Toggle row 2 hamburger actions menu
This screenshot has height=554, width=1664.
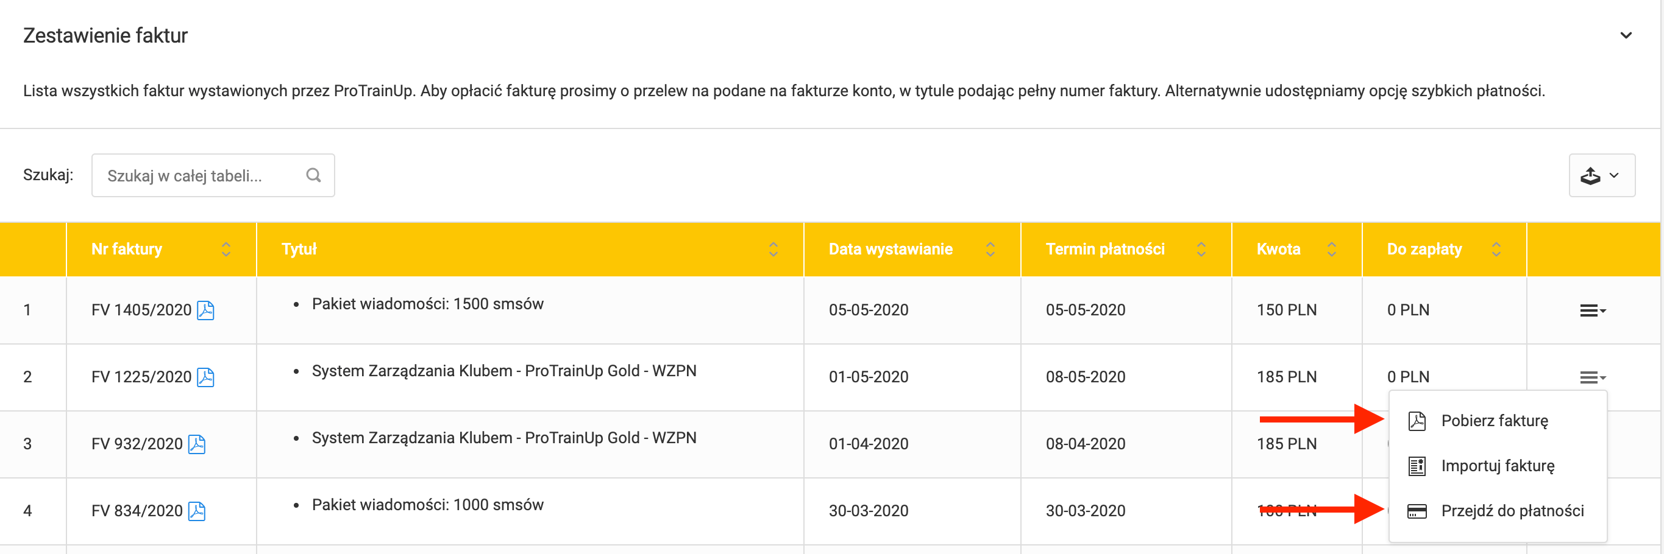pos(1592,377)
